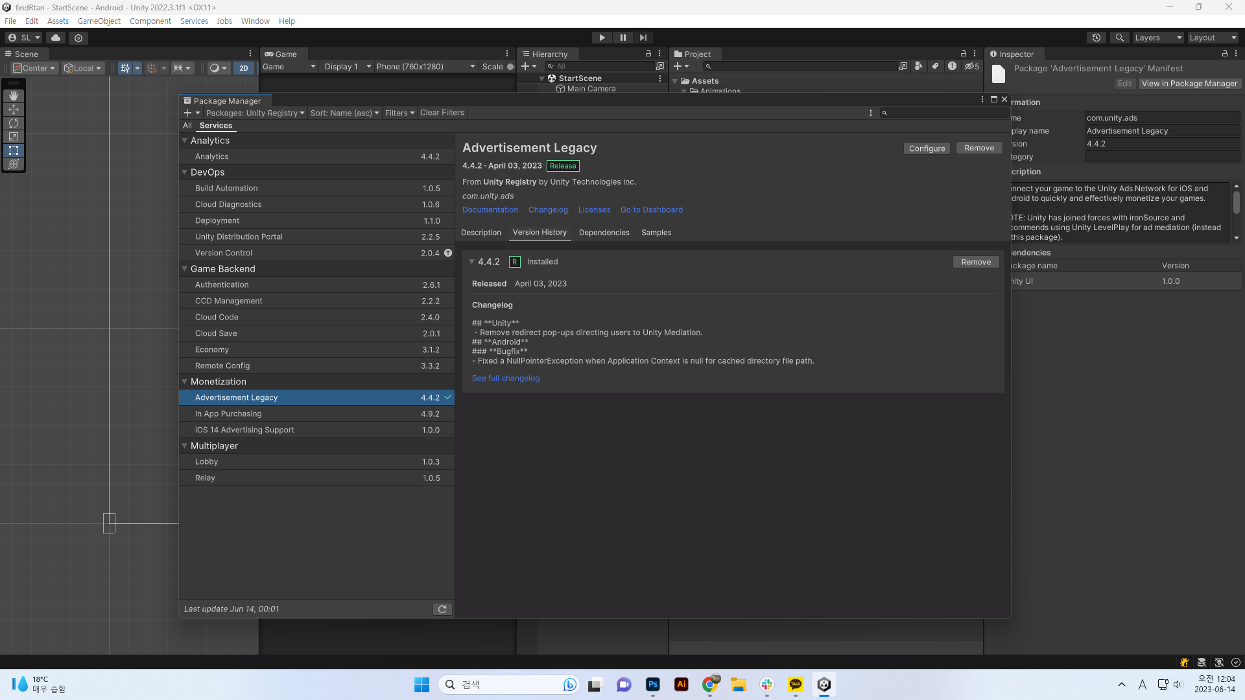Open Package Manager advanced settings menu
1245x700 pixels.
[871, 113]
